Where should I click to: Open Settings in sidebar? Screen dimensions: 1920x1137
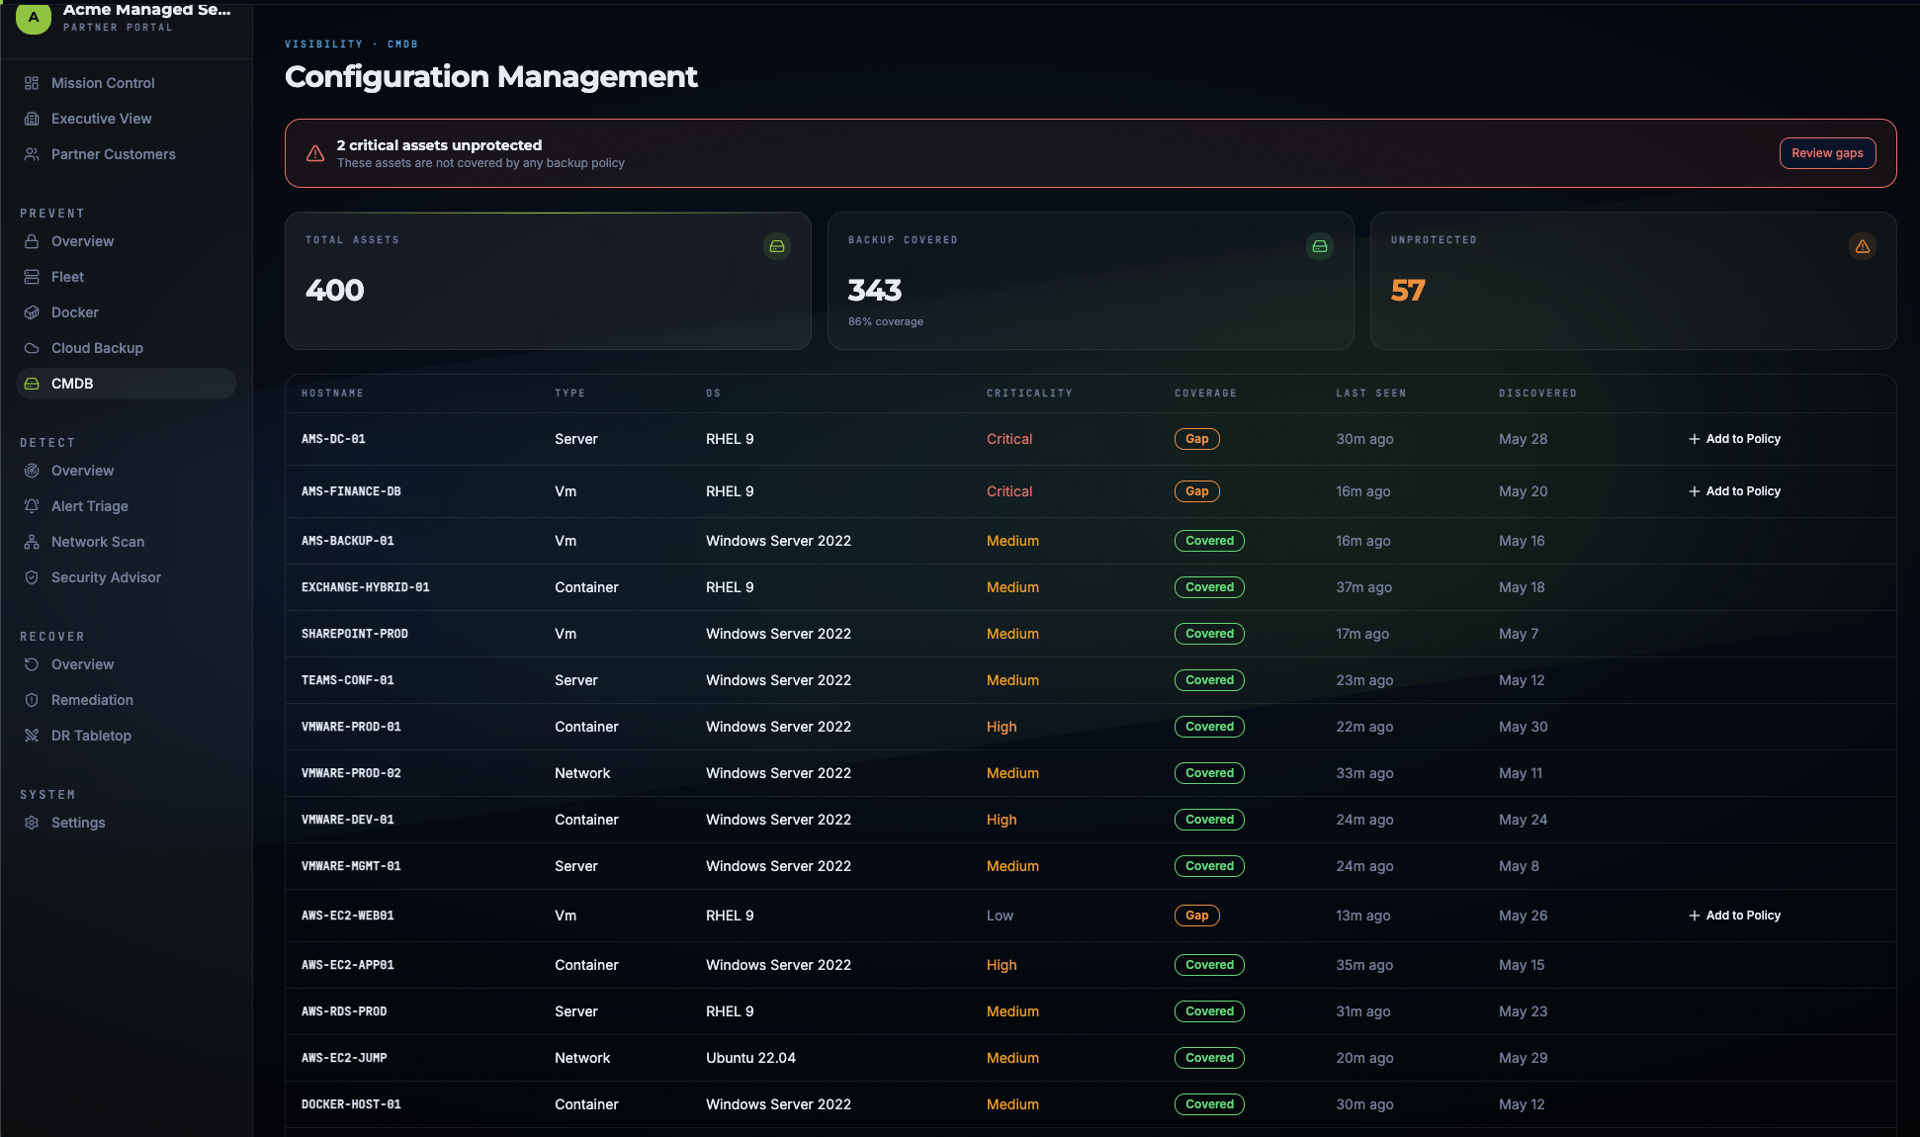[x=126, y=823]
